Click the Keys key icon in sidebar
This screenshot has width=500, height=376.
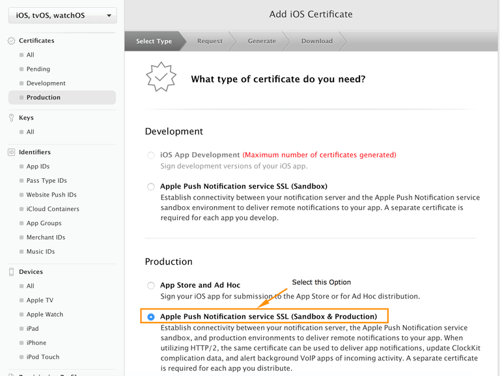[x=12, y=118]
